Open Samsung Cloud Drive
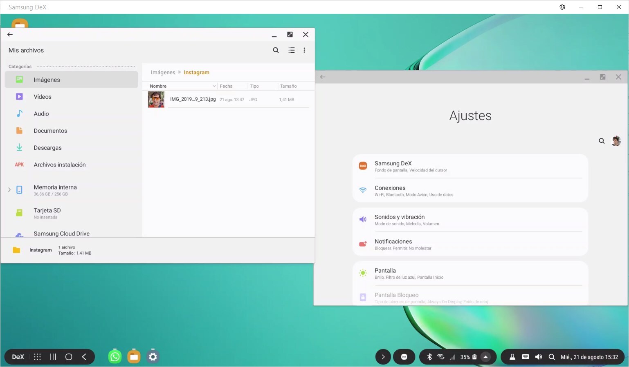The height and width of the screenshot is (367, 629). click(x=71, y=234)
